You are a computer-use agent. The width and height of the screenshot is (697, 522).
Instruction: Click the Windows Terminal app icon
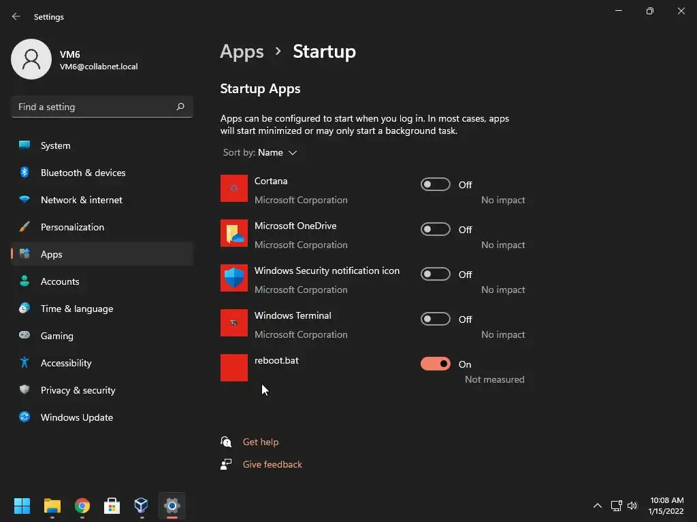point(234,323)
